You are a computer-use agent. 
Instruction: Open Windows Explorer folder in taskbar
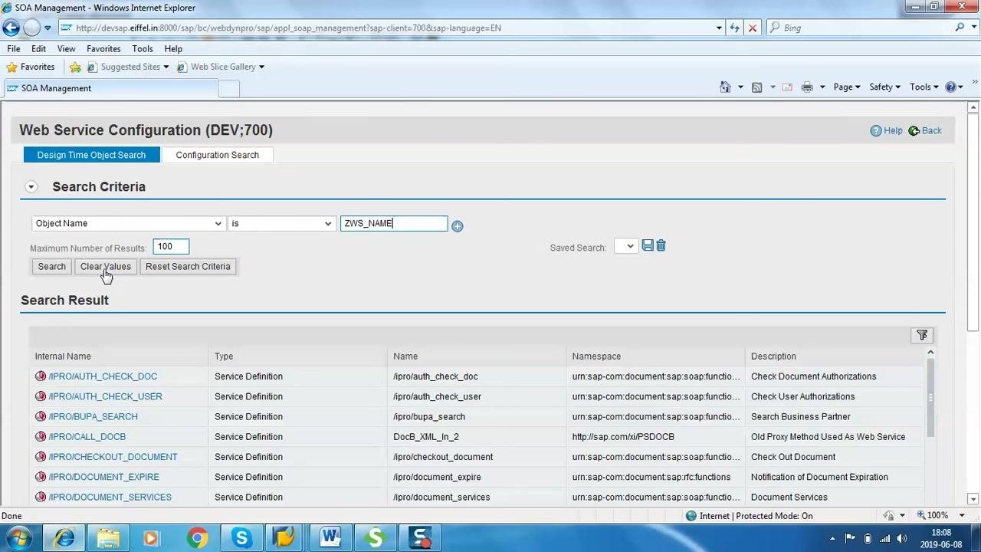click(109, 538)
